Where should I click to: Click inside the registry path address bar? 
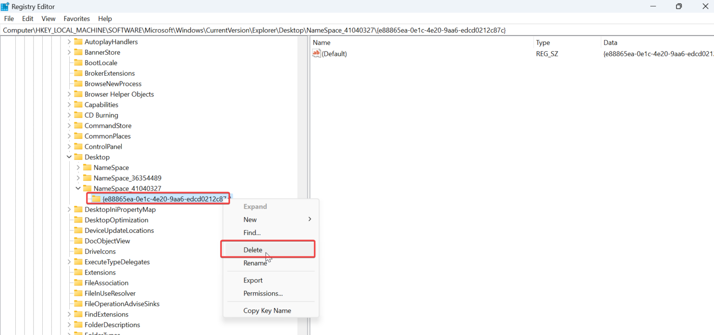232,30
